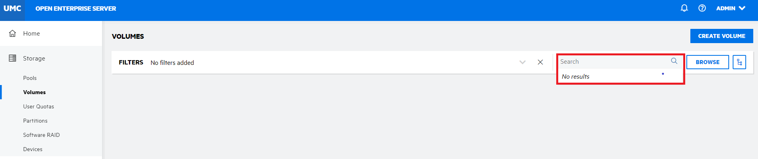
Task: Expand the filters dropdown chevron
Action: [522, 62]
